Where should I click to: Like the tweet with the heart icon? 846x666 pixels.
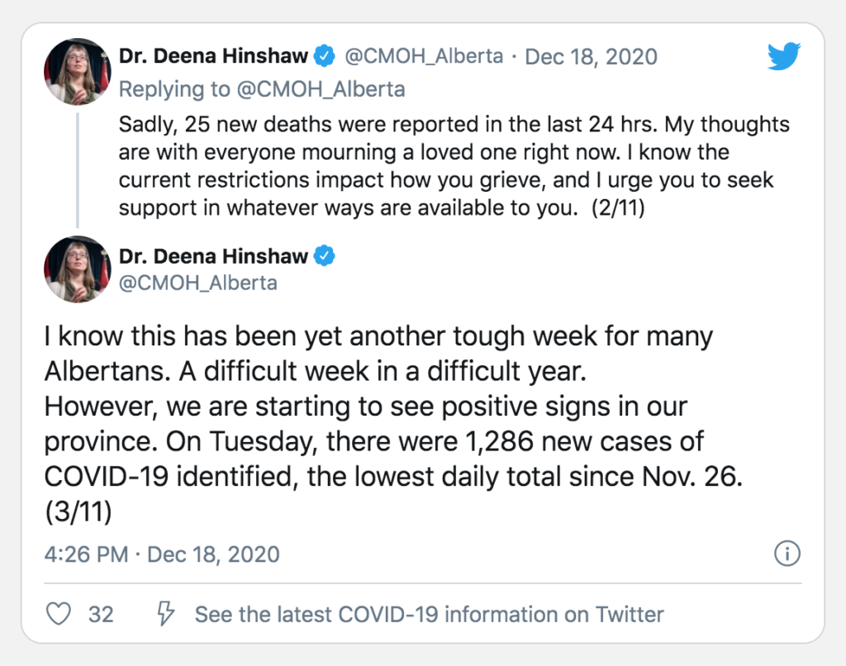[x=59, y=614]
